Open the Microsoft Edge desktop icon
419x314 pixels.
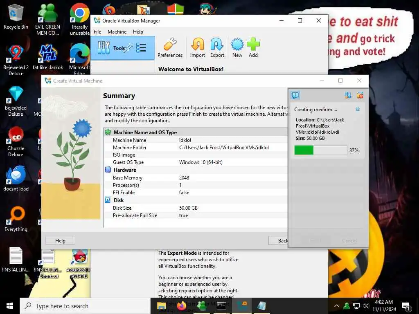coord(79,59)
